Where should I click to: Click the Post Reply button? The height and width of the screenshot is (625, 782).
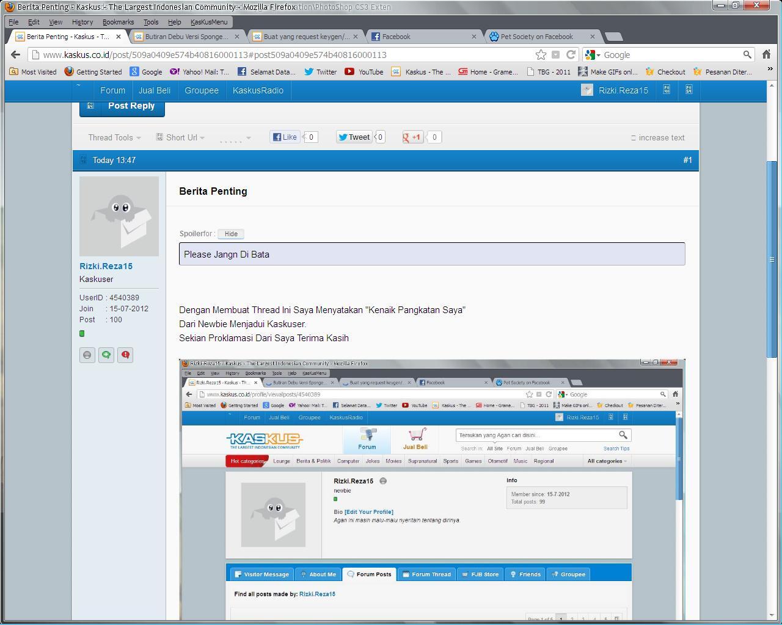click(122, 108)
